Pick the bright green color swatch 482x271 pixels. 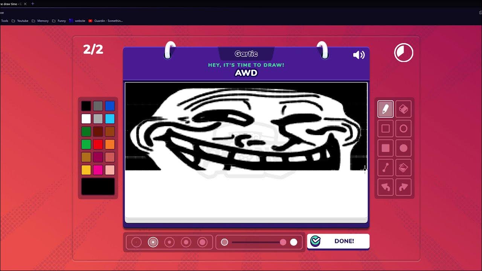86,145
